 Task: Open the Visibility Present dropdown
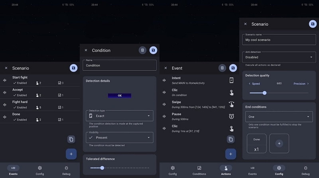click(120, 137)
